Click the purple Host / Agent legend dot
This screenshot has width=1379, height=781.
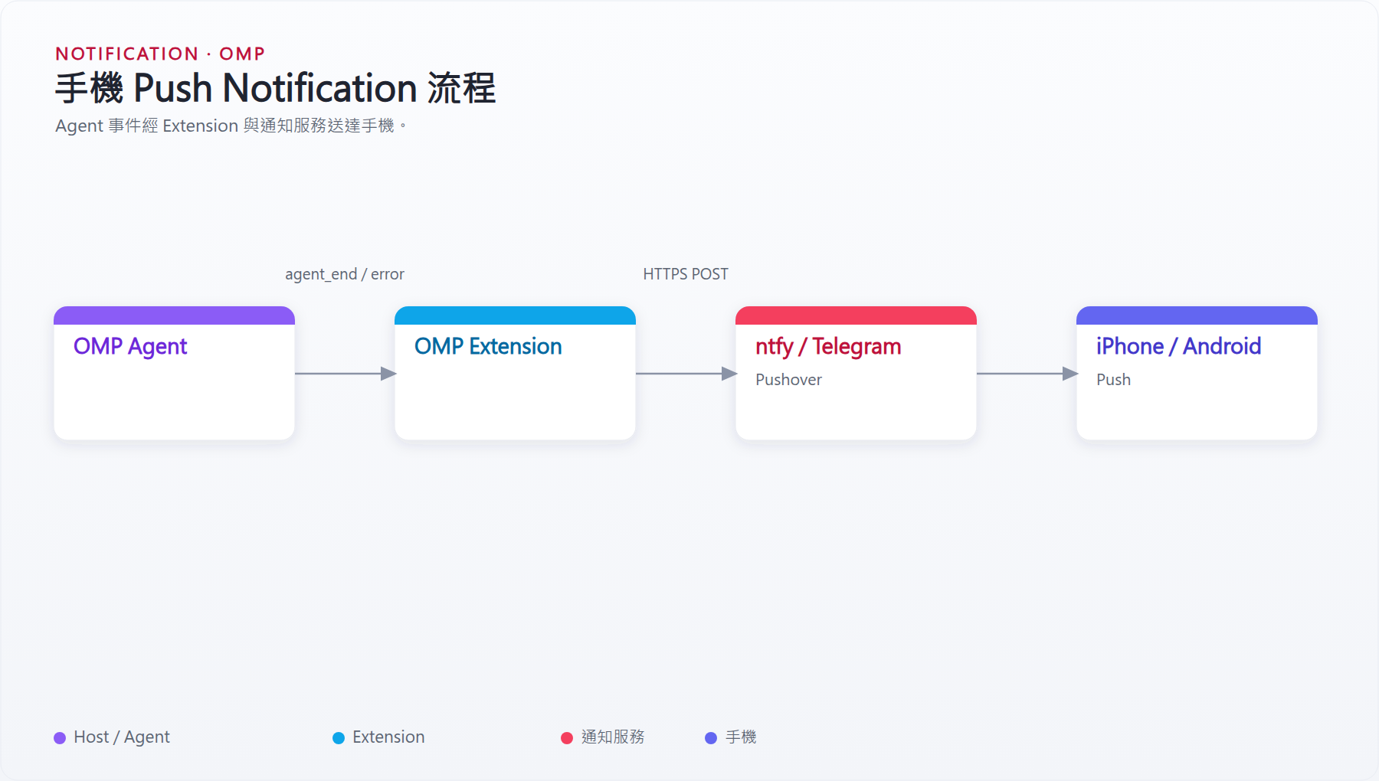[x=60, y=738]
